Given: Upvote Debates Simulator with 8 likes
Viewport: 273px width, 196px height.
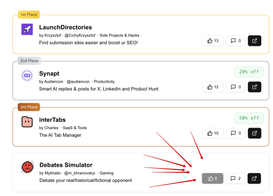Looking at the screenshot, I should (x=212, y=178).
